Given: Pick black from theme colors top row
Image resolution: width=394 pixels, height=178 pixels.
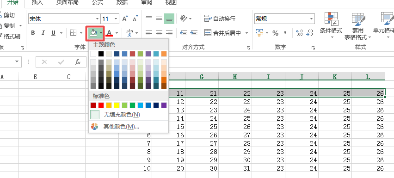Looking at the screenshot, I should [101, 54].
